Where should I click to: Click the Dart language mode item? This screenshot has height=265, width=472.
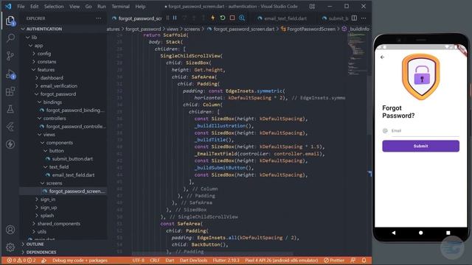170,260
